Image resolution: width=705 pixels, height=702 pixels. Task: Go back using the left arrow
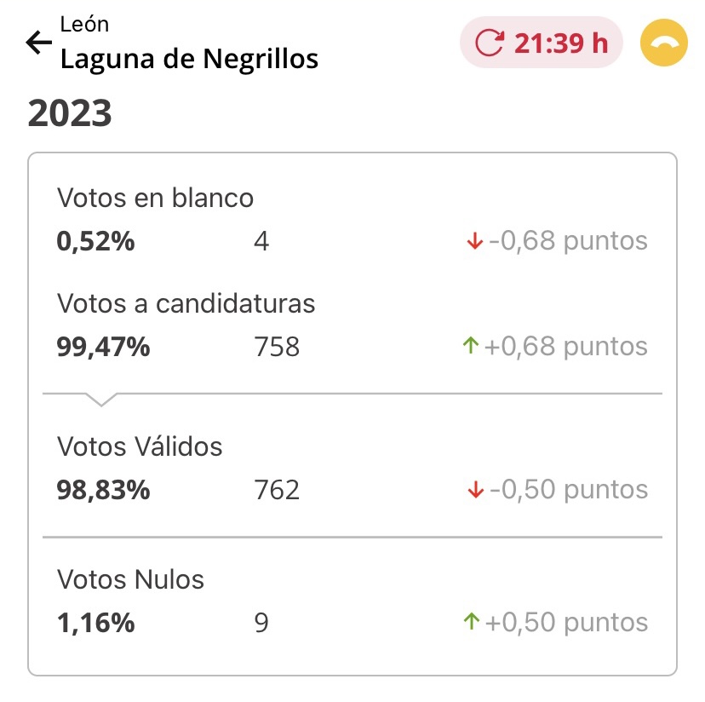point(38,43)
